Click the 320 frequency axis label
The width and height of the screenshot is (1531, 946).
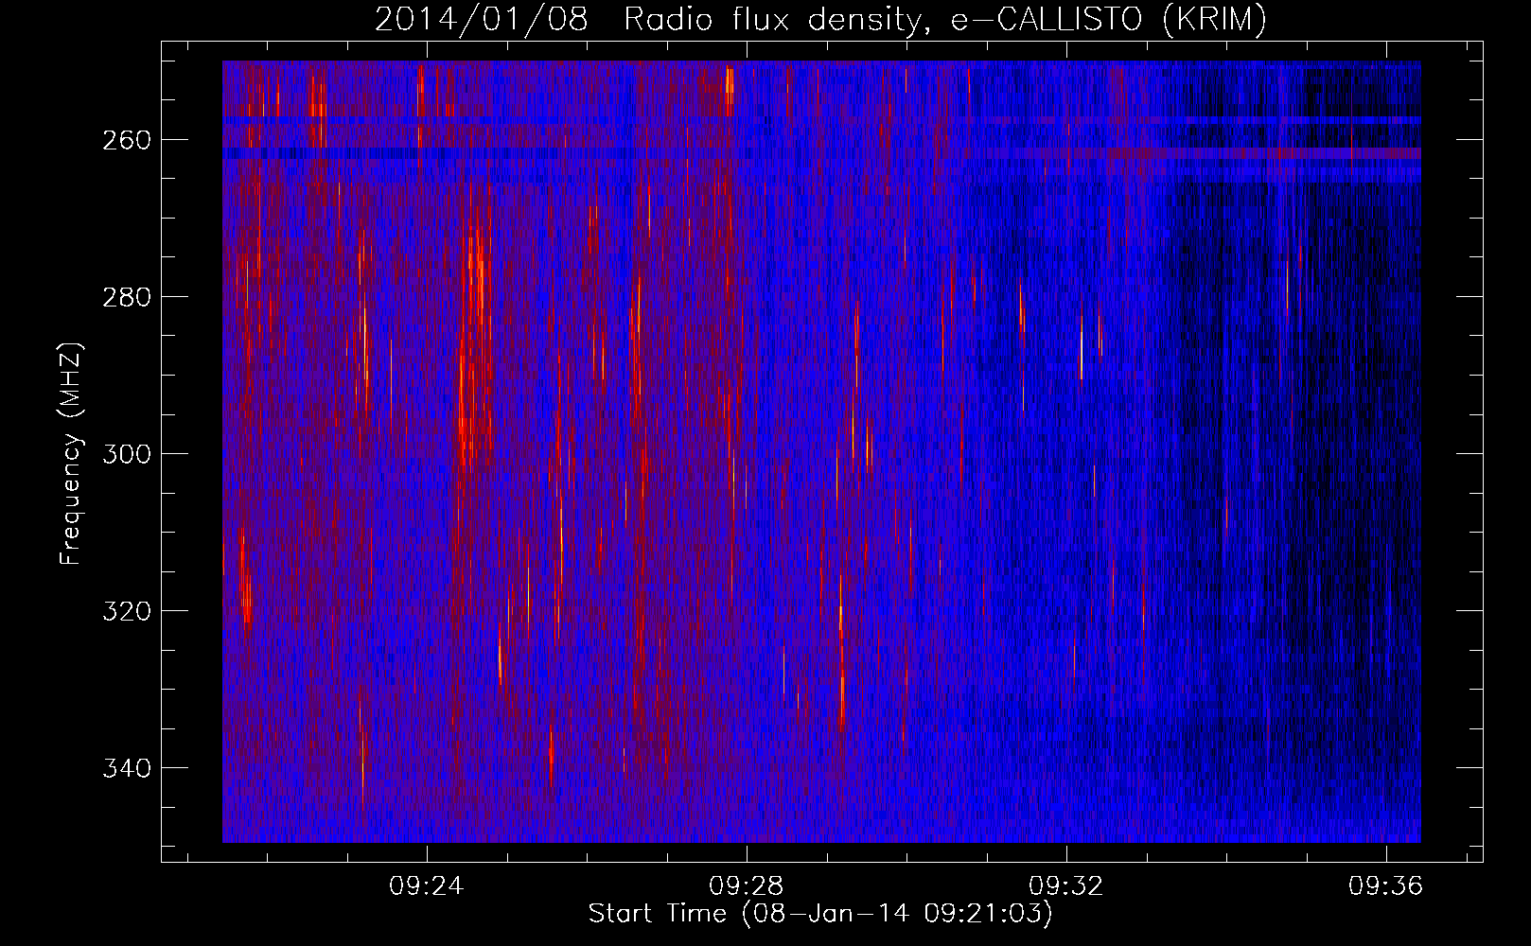[127, 611]
